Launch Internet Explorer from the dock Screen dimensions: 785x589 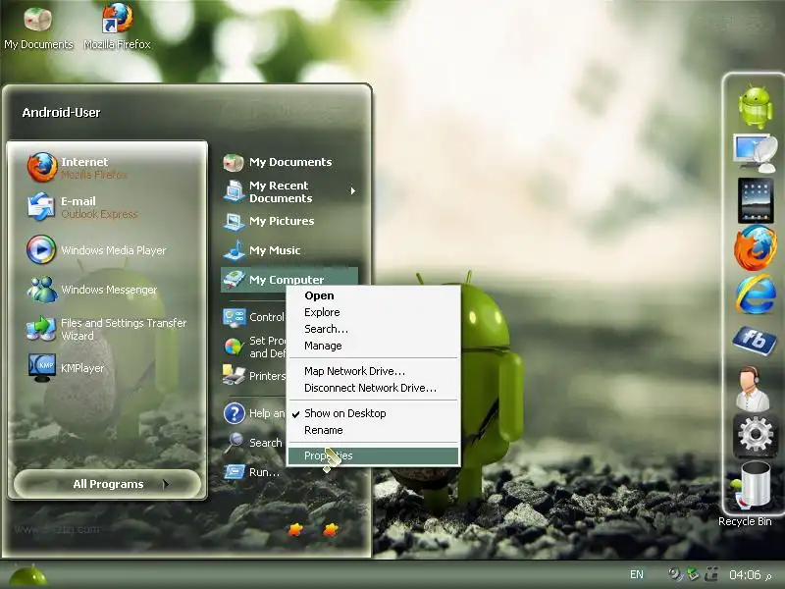(756, 294)
